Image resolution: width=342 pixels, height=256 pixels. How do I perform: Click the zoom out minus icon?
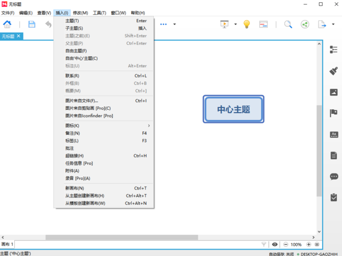click(286, 245)
